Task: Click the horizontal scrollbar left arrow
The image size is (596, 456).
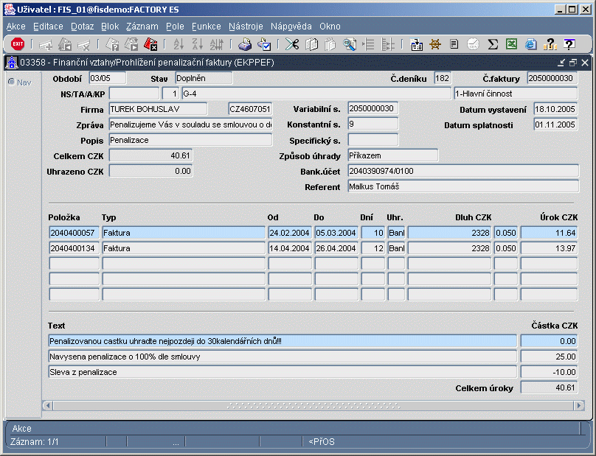Action: 49,406
